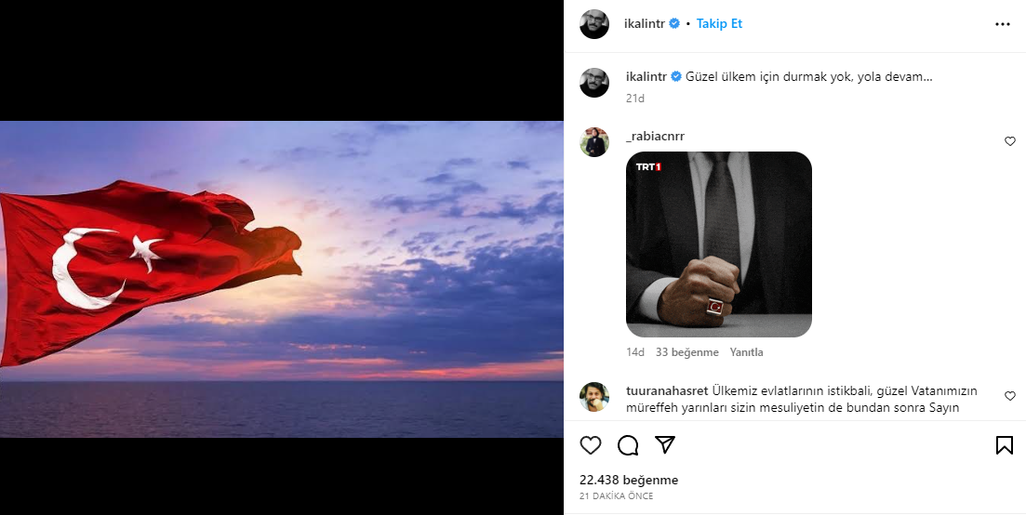Image resolution: width=1026 pixels, height=515 pixels.
Task: Open the comment bubble icon
Action: tap(628, 445)
